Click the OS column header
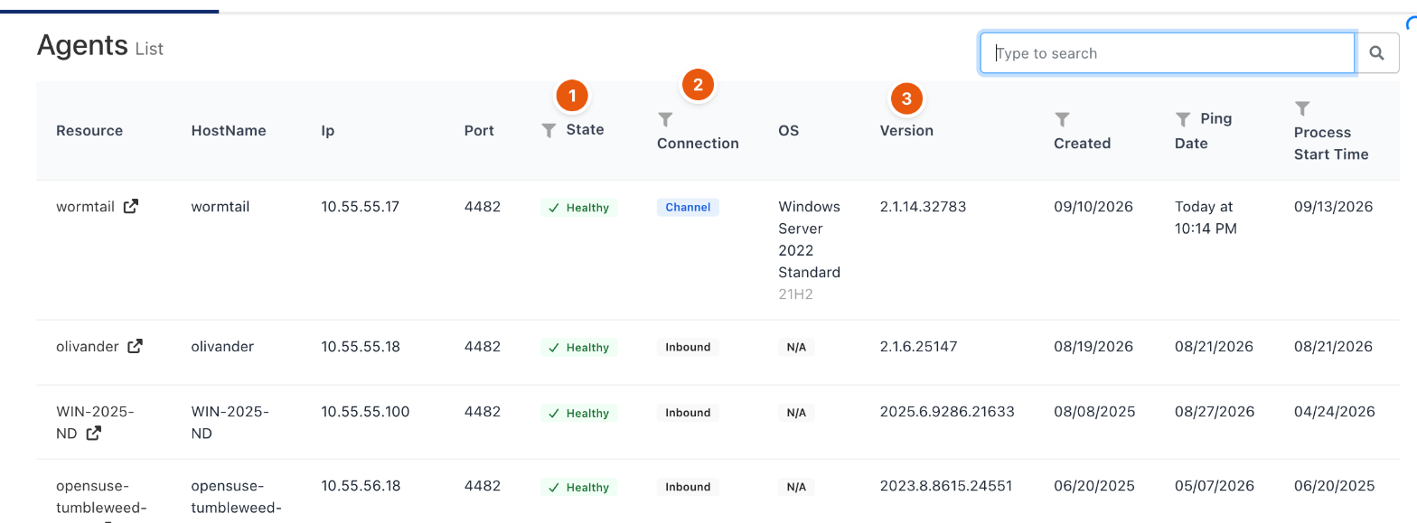Screen dimensions: 1417x523 789,130
